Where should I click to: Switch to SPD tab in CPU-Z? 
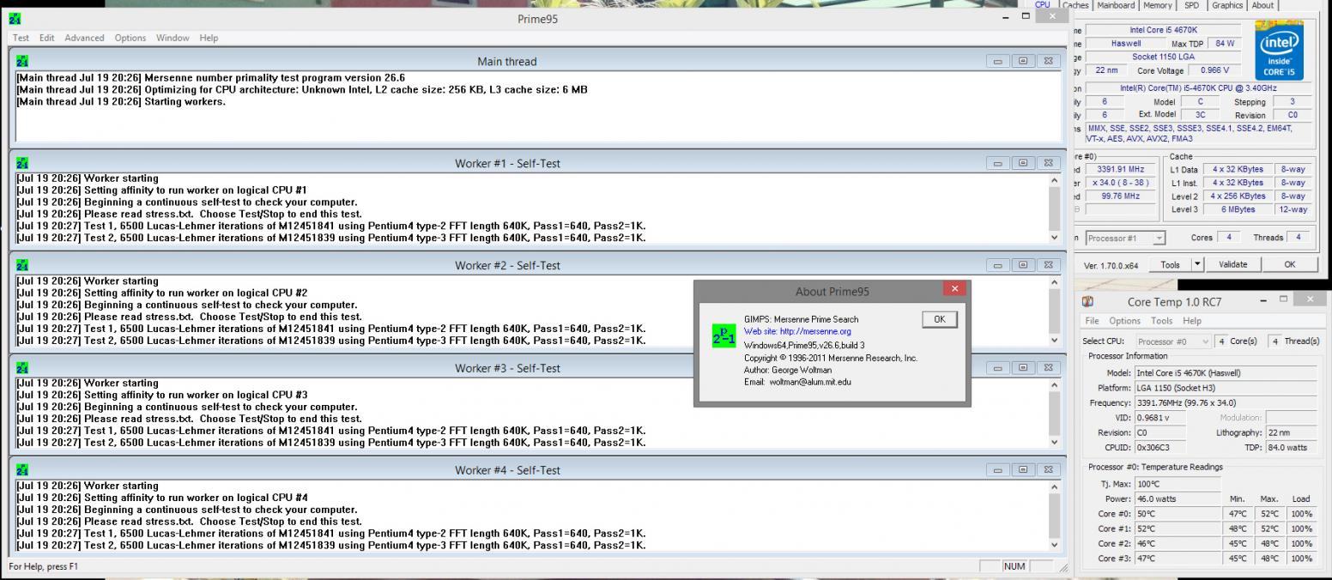pos(1191,5)
